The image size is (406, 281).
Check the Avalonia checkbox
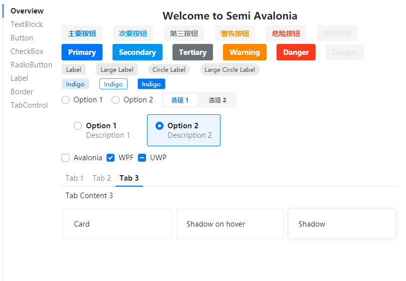(65, 158)
